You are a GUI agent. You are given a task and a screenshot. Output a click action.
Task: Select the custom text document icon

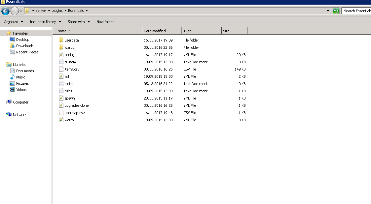[x=61, y=62]
